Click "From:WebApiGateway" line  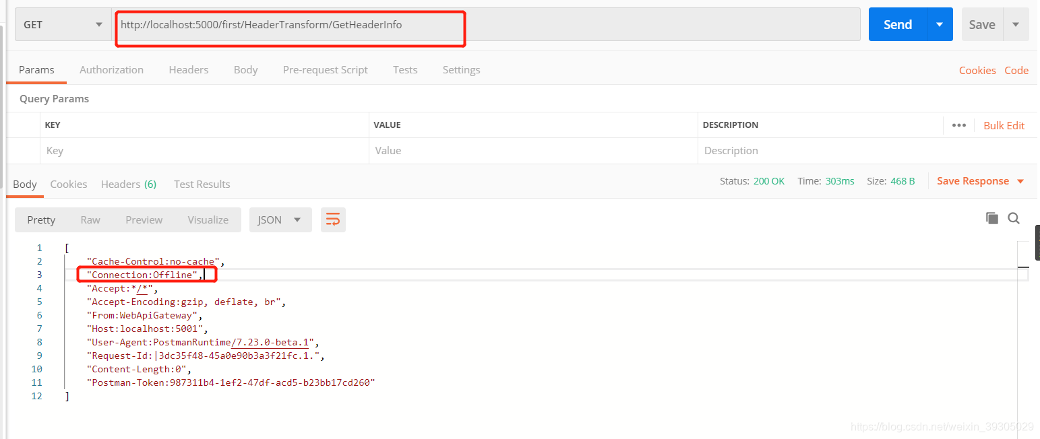click(x=144, y=315)
